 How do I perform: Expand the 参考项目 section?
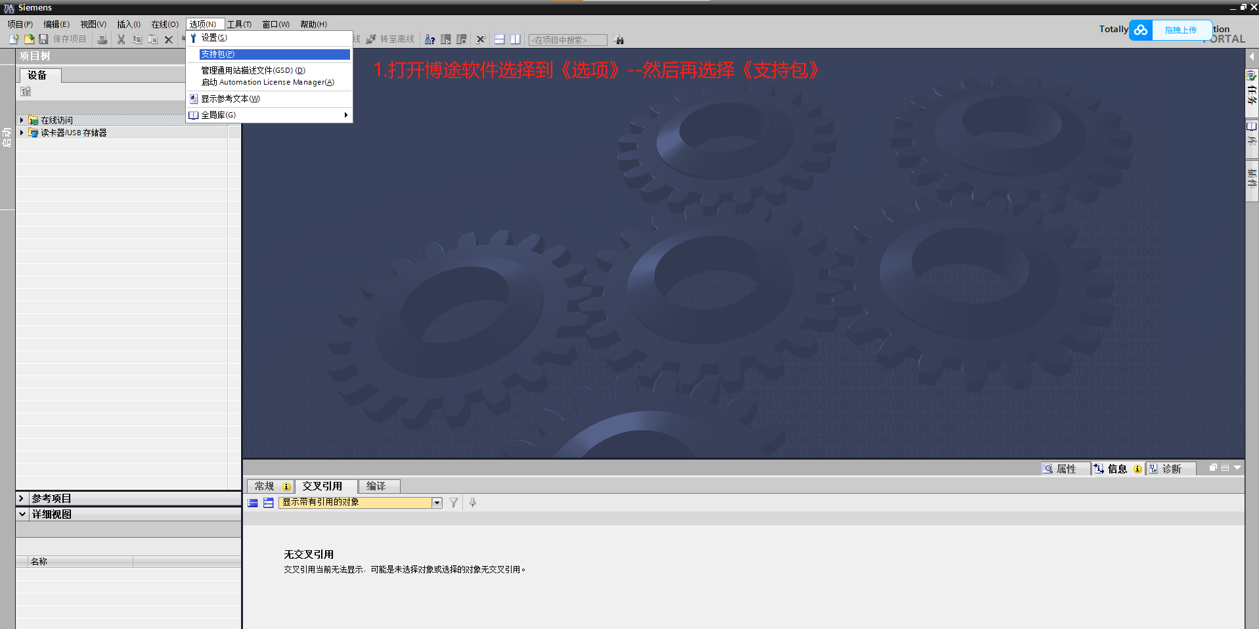click(x=22, y=498)
